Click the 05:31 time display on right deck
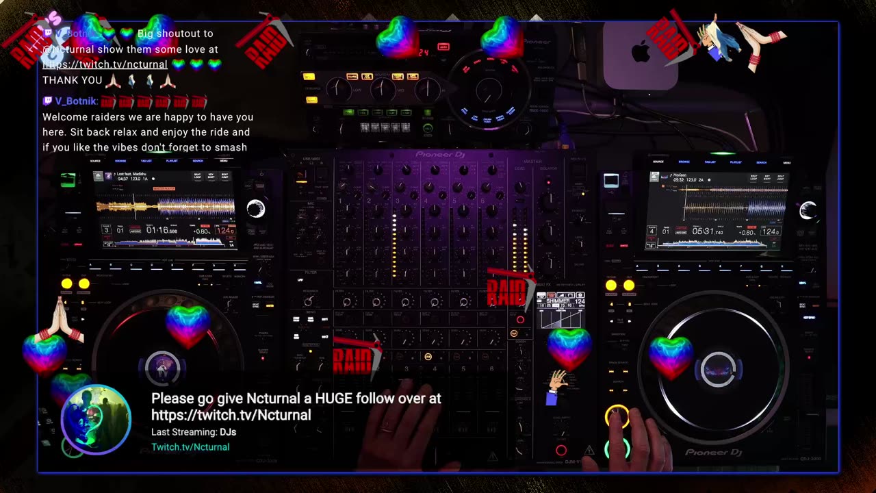The image size is (876, 493). [708, 231]
